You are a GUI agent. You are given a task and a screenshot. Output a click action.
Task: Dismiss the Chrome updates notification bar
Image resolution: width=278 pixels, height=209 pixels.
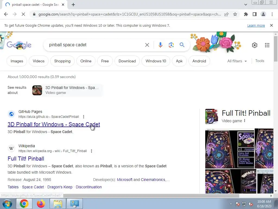point(271,25)
